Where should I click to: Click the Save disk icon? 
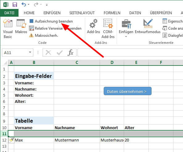pyautogui.click(x=15, y=5)
